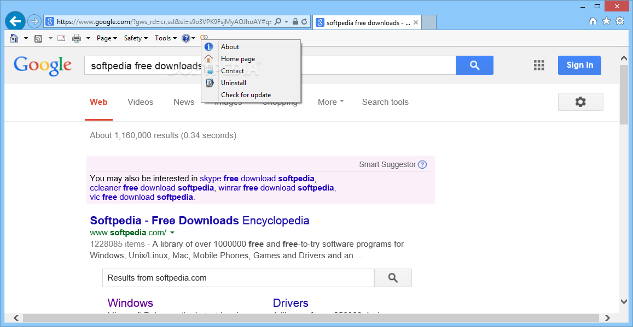This screenshot has width=633, height=327.
Task: Click the browser Home icon at top right
Action: 593,21
